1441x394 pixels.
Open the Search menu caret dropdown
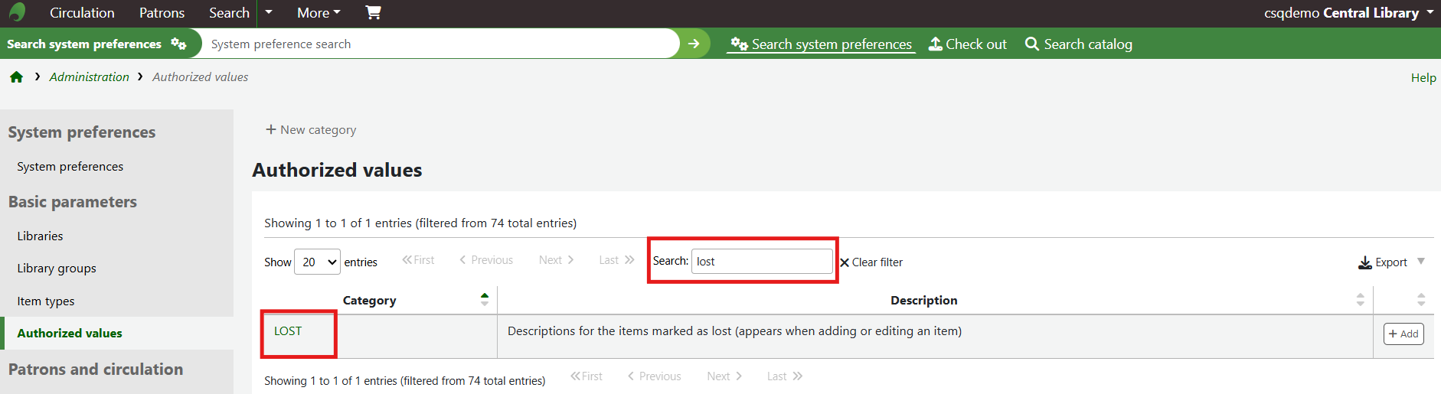[x=269, y=12]
